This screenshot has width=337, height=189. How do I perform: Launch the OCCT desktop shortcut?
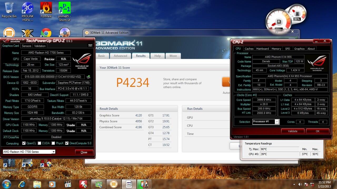pos(46,165)
